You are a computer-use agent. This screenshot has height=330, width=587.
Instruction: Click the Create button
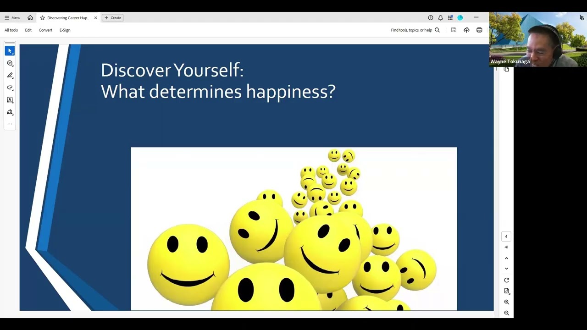tap(113, 18)
